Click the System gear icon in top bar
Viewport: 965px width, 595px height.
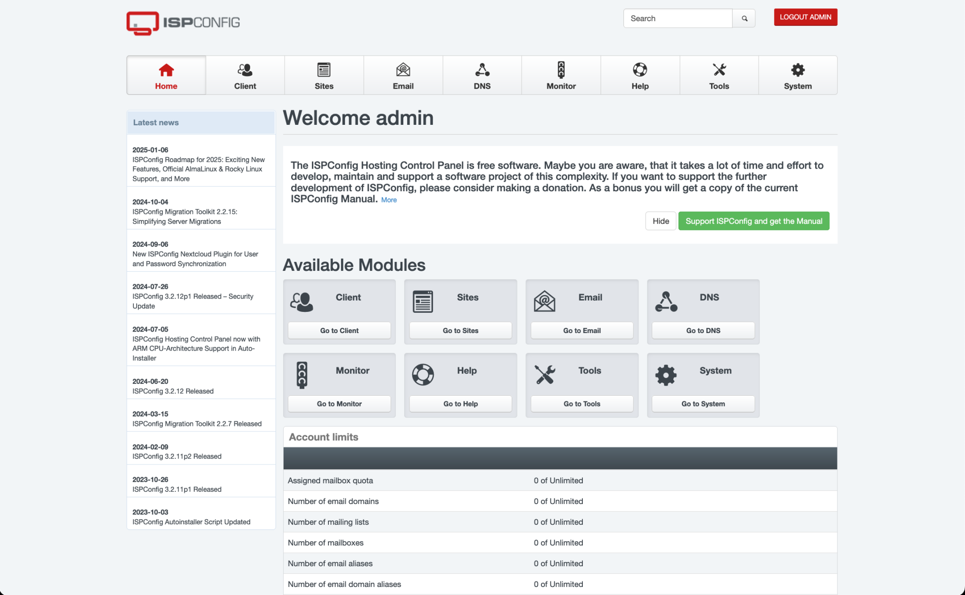click(798, 70)
